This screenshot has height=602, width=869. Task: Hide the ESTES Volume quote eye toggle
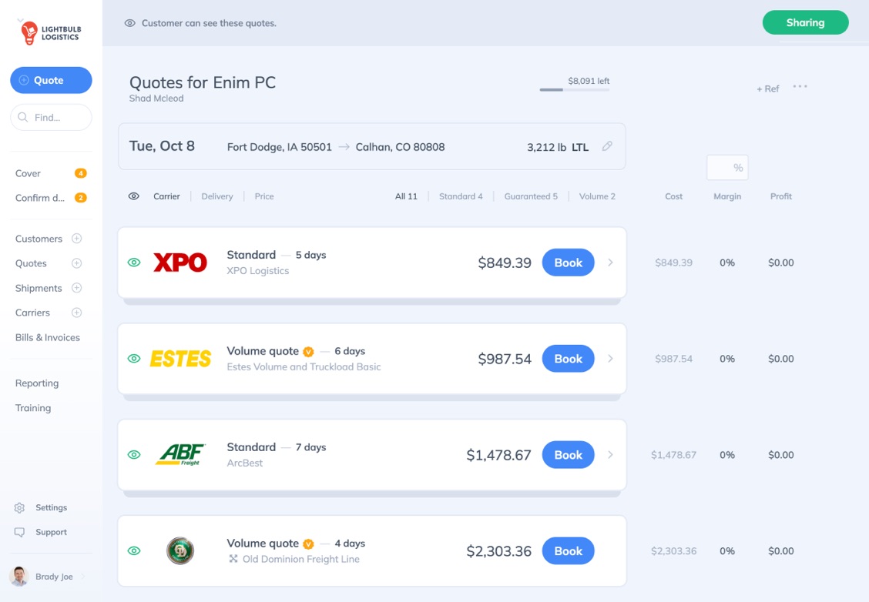(134, 358)
